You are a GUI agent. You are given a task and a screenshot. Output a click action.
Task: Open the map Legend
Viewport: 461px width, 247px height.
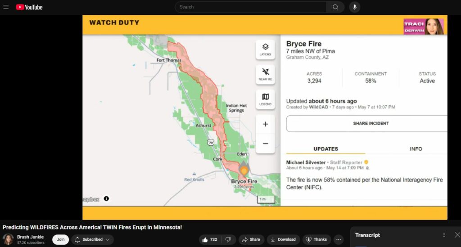click(265, 99)
